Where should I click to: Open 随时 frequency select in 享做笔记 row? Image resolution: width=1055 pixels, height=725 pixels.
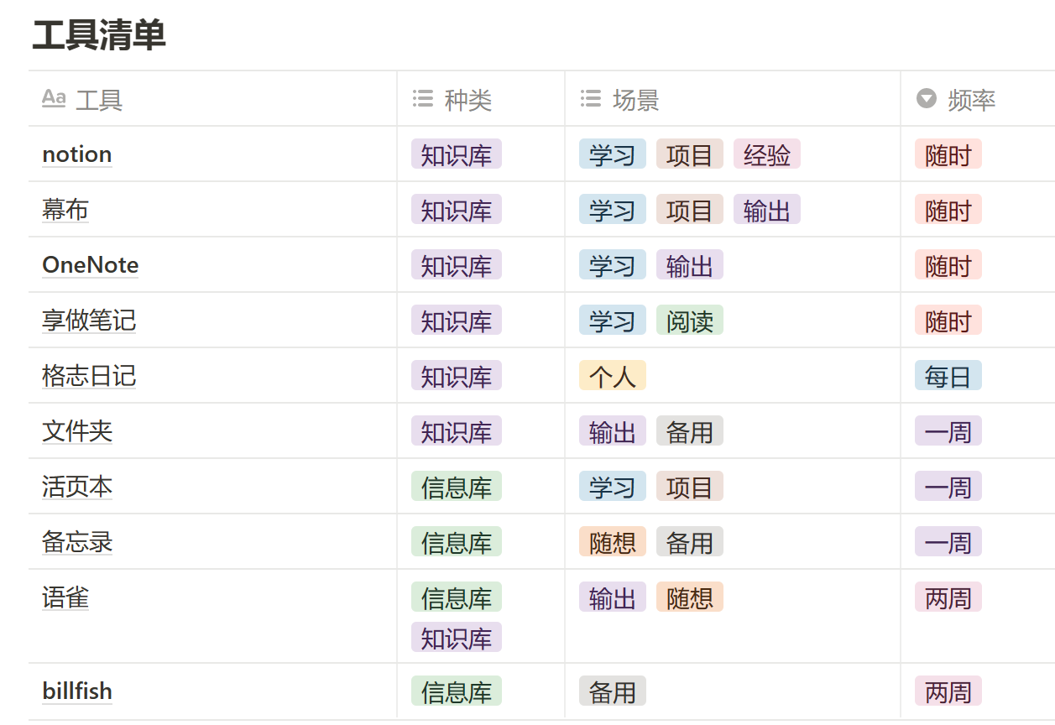point(948,321)
